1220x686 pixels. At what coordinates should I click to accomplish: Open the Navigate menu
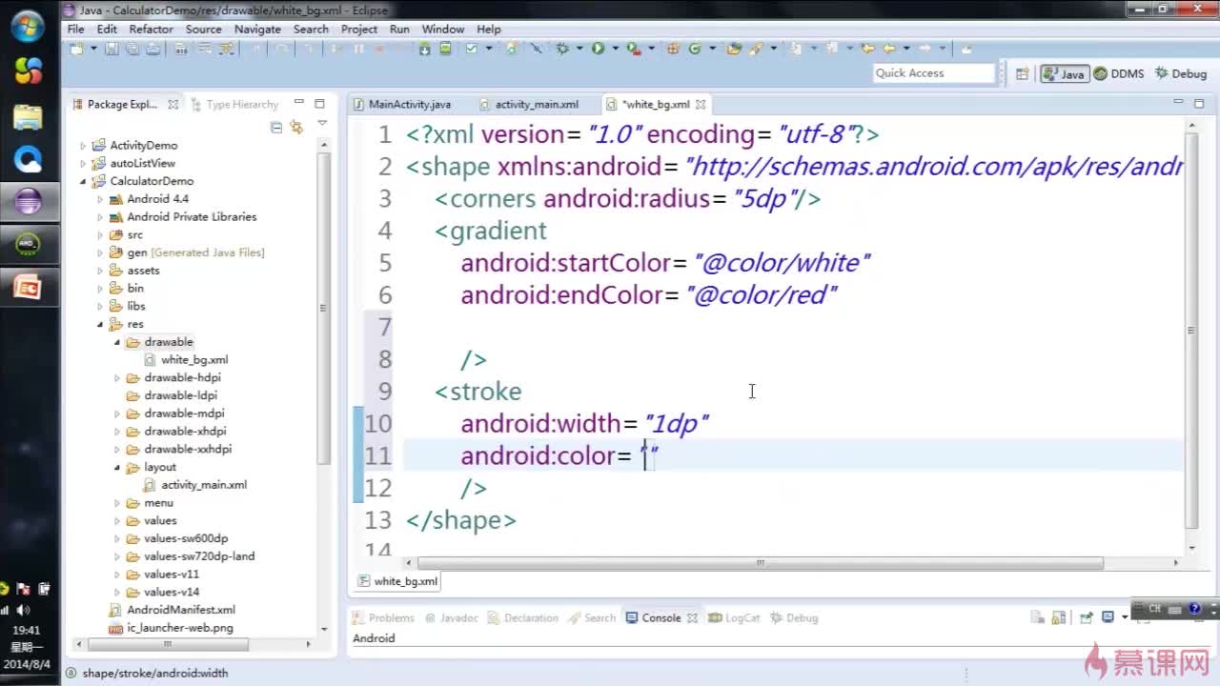[257, 30]
